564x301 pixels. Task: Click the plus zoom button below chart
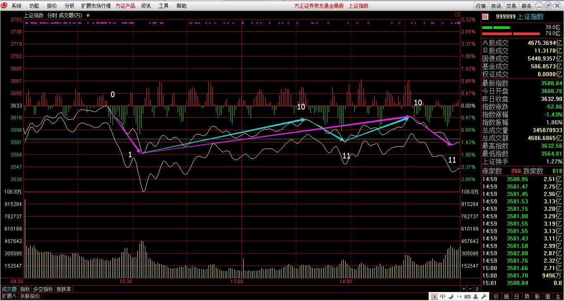click(464, 289)
